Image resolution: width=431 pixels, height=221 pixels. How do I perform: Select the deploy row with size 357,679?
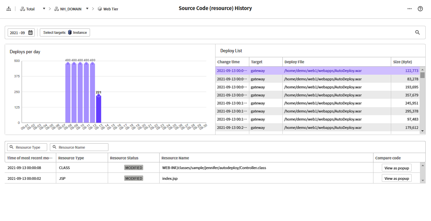(317, 95)
